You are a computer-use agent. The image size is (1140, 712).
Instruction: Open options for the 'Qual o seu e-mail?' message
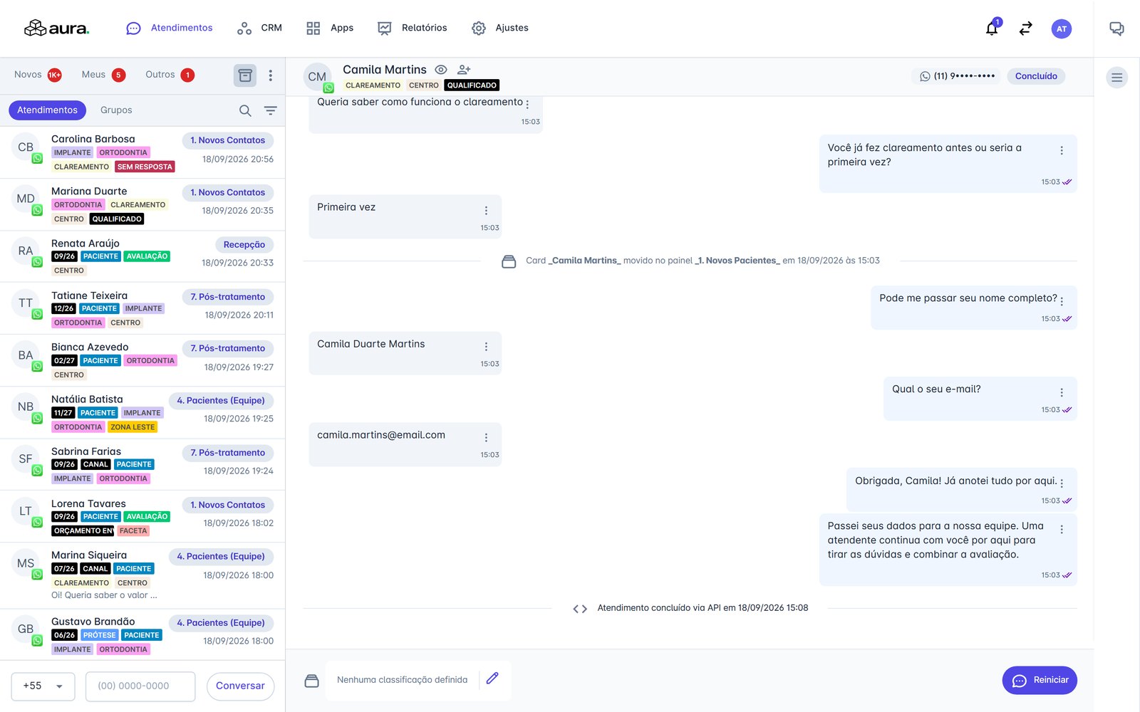pyautogui.click(x=1062, y=392)
